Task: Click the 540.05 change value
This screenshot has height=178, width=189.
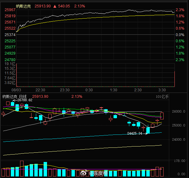Action: click(x=64, y=6)
